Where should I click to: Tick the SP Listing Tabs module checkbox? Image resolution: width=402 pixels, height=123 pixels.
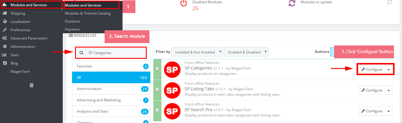tap(157, 89)
